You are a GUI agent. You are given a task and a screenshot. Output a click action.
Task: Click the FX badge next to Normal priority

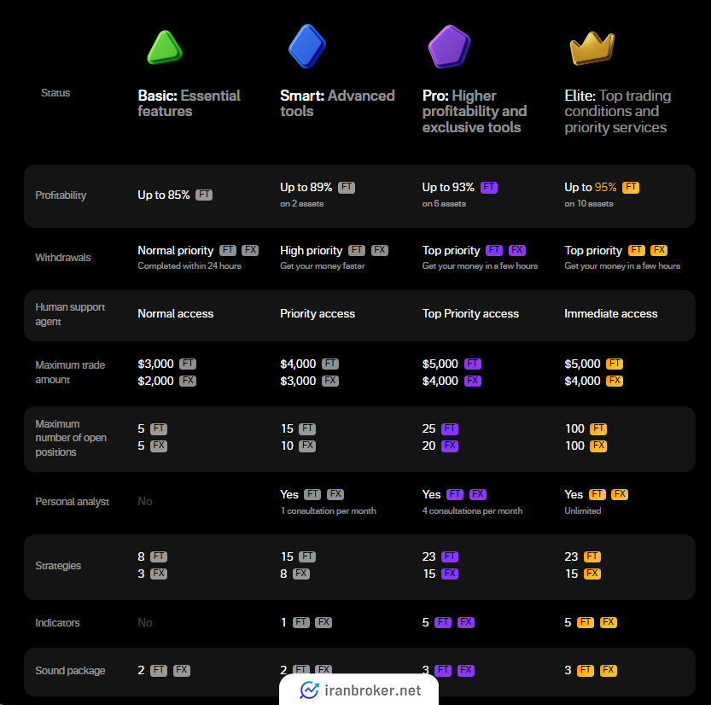point(250,250)
